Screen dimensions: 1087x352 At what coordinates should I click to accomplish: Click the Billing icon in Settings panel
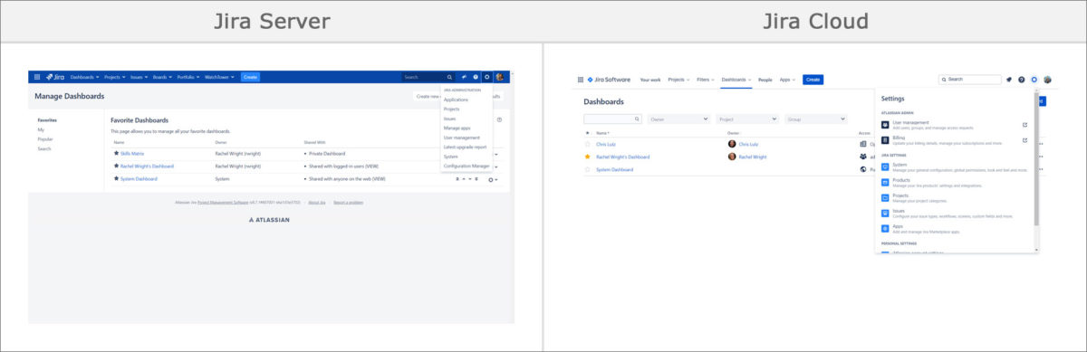pyautogui.click(x=885, y=140)
